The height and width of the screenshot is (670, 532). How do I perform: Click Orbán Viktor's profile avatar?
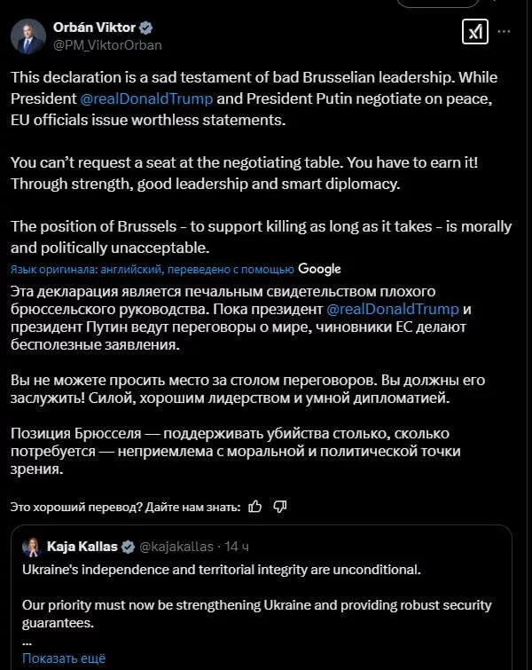click(28, 35)
